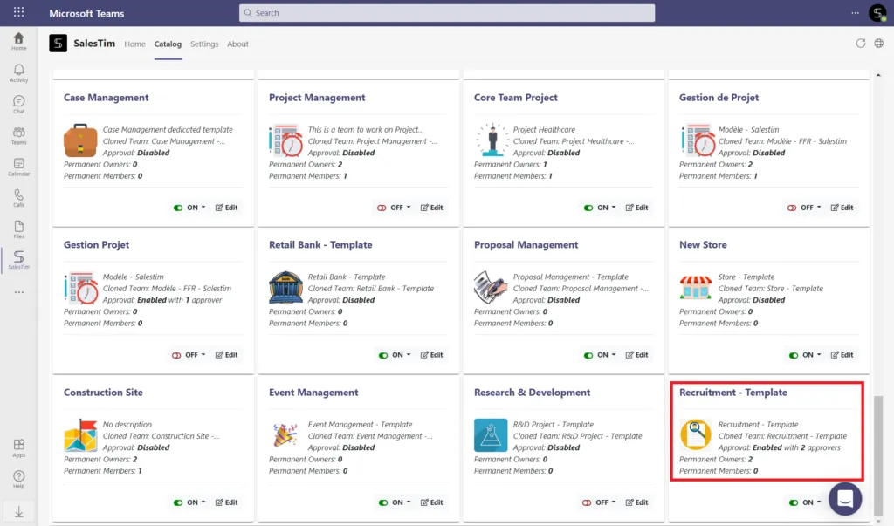Expand Case Management status dropdown arrow
Image resolution: width=894 pixels, height=526 pixels.
click(203, 208)
